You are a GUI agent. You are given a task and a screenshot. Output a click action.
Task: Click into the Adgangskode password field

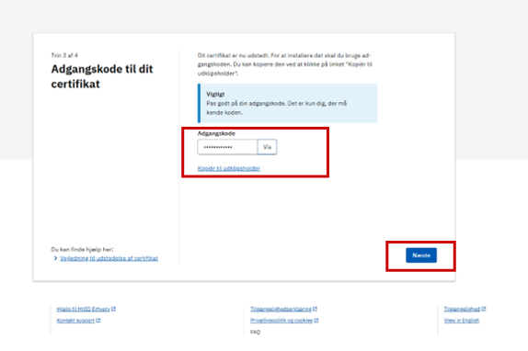[227, 147]
